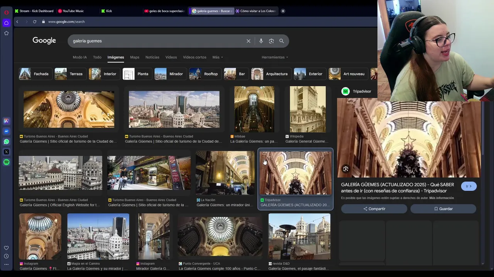Screen dimensions: 494x277
Task: Reload the page with the refresh icon
Action: [x=34, y=22]
